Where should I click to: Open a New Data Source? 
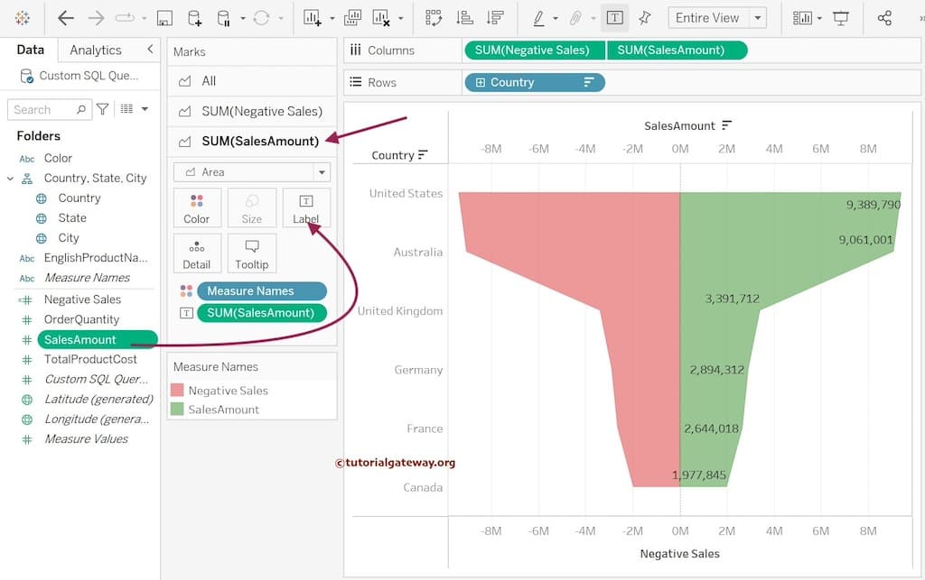click(192, 16)
